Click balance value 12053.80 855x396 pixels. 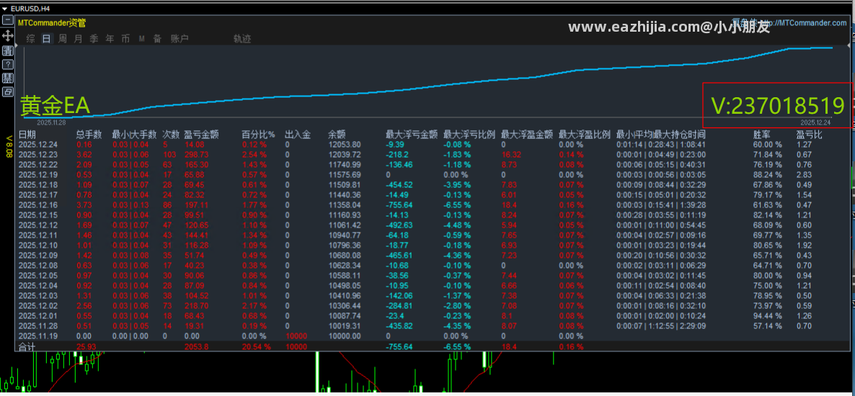click(x=344, y=145)
